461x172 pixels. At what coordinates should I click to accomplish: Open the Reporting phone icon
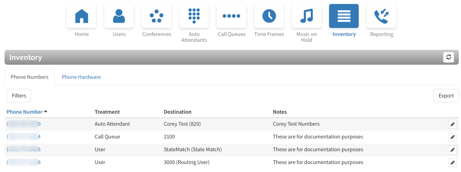[x=382, y=16]
